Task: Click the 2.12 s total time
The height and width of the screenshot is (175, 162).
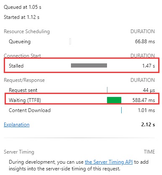Action: pos(148,125)
